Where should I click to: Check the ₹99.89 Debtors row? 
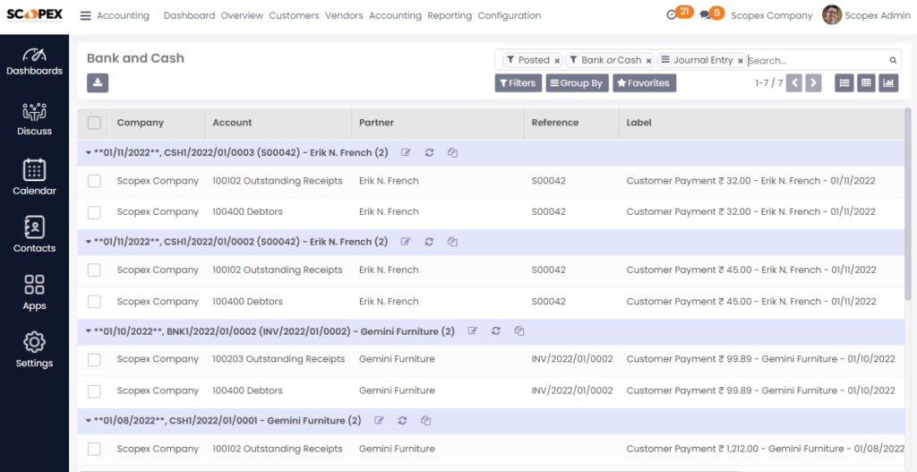(94, 391)
